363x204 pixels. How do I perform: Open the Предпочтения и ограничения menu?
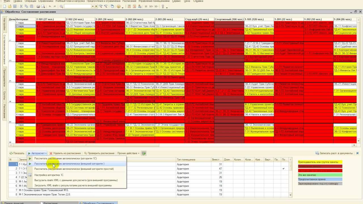tap(104, 1)
